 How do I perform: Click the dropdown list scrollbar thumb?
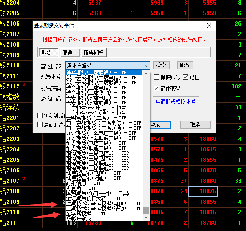pos(146,210)
